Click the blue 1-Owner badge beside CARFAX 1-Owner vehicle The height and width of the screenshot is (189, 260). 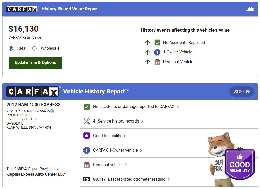click(x=87, y=150)
